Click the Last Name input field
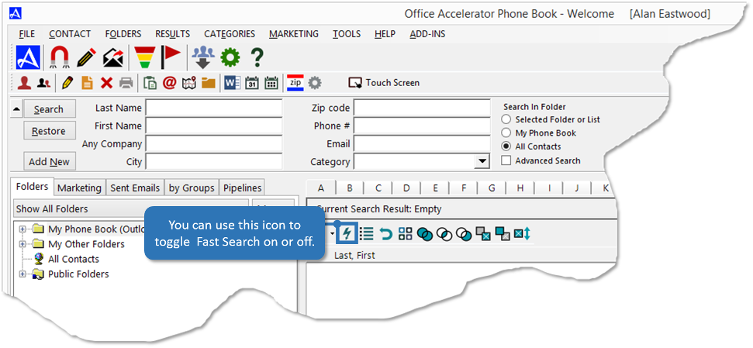Image resolution: width=753 pixels, height=348 pixels. point(214,108)
